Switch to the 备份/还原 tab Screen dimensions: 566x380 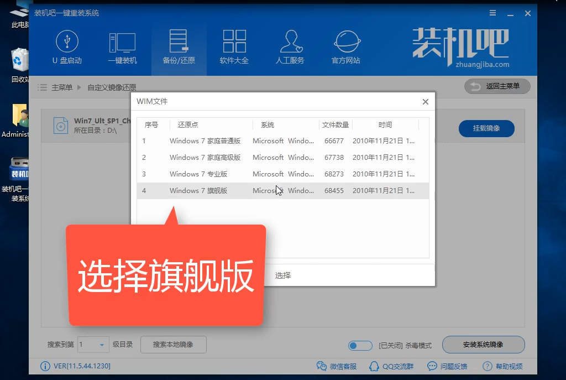click(x=179, y=48)
